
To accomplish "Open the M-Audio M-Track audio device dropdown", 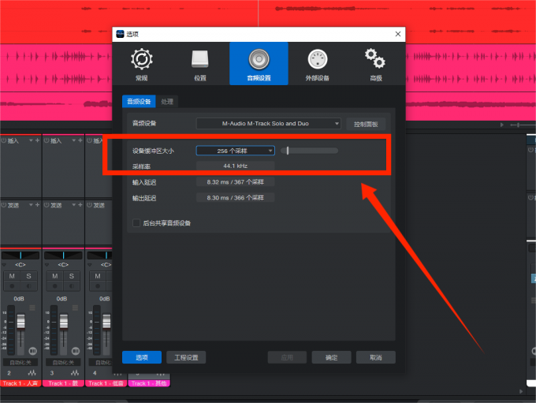I will (268, 124).
